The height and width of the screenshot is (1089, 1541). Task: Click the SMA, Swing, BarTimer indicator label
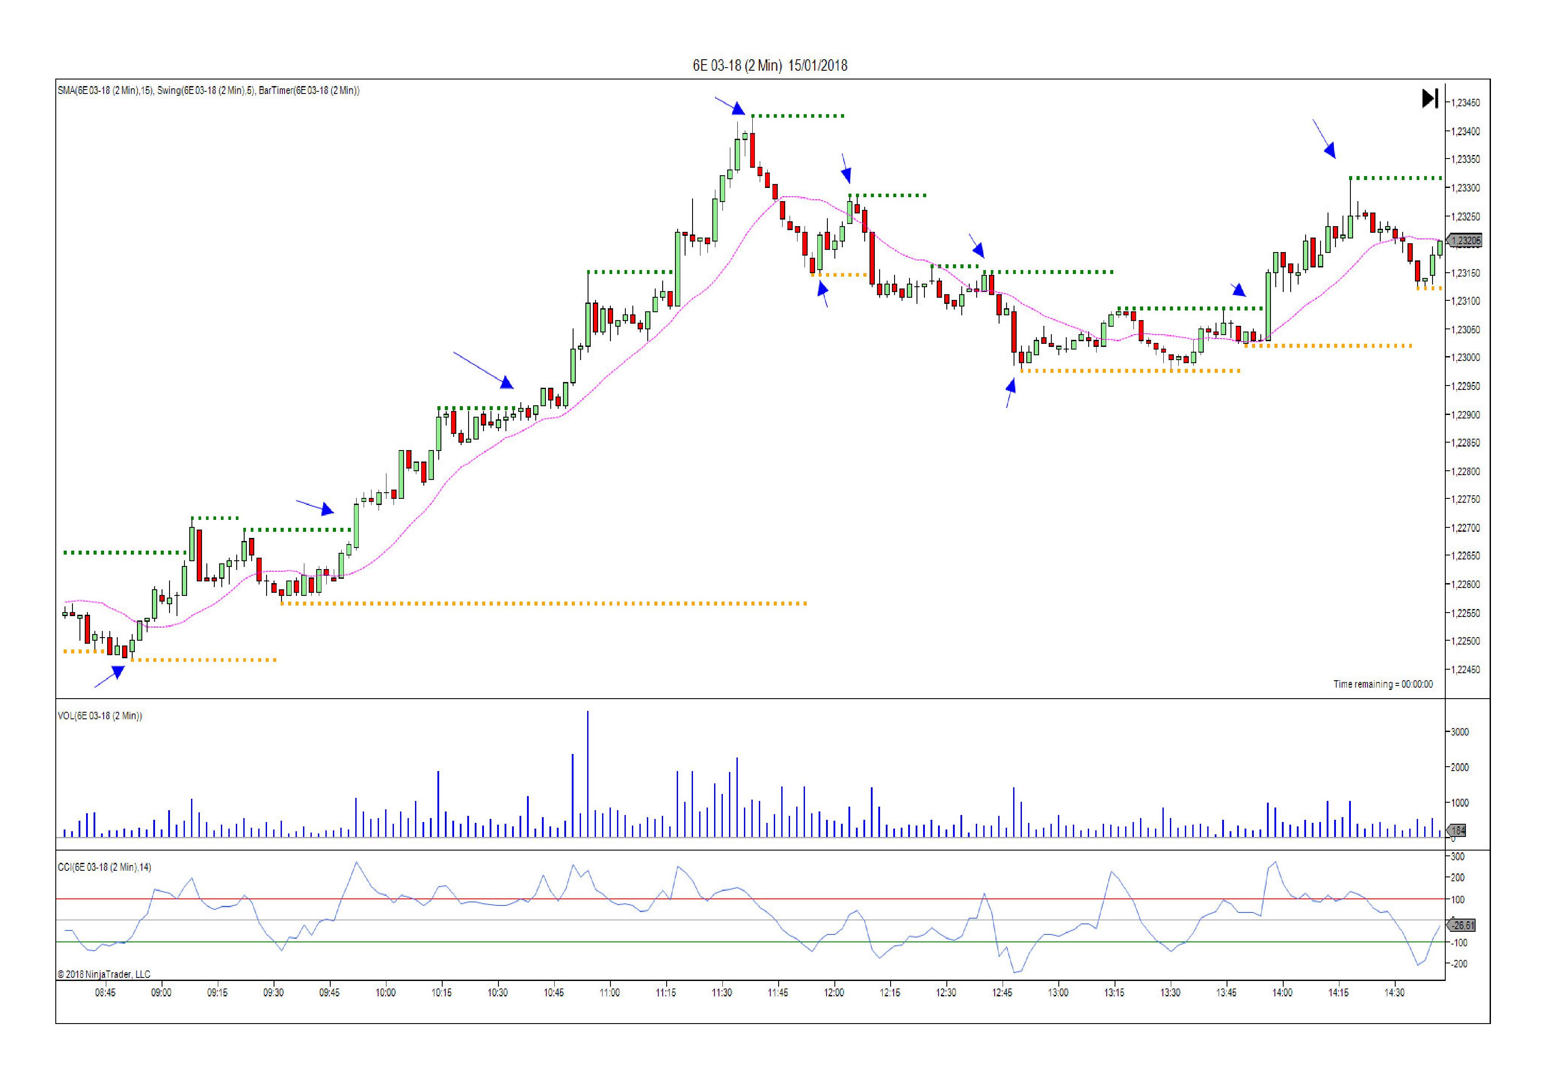coord(208,90)
